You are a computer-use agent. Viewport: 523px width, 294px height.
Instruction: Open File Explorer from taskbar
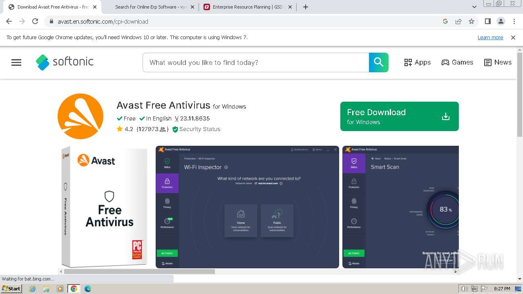46,289
